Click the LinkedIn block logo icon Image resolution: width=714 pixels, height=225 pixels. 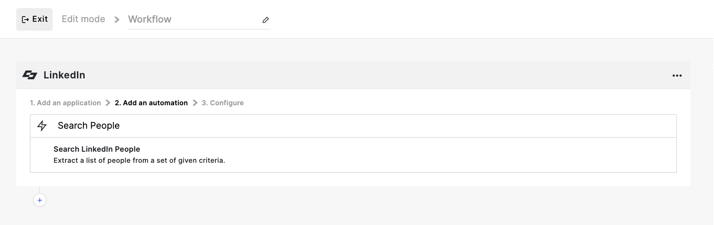pos(30,75)
